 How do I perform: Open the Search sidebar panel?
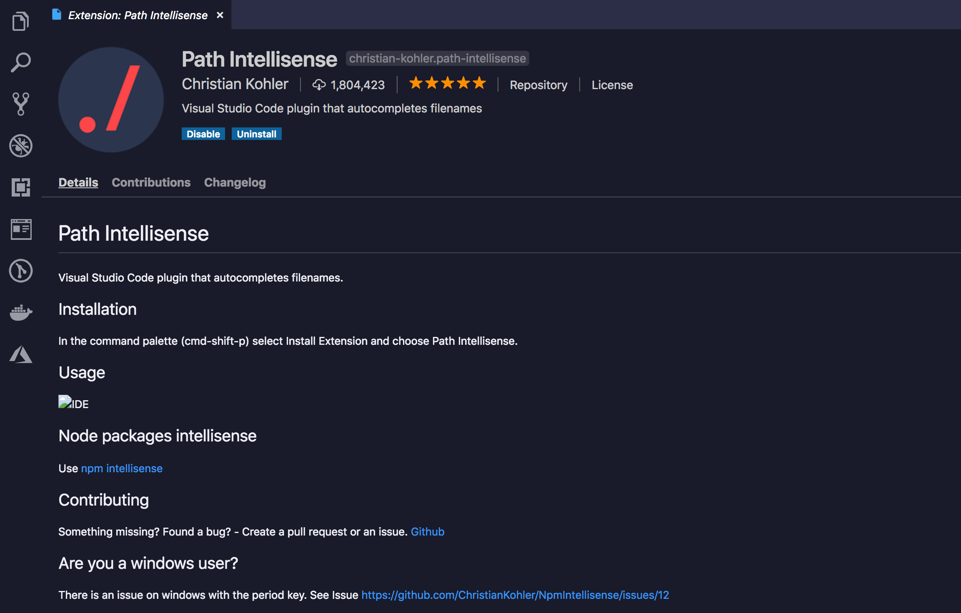(x=20, y=62)
